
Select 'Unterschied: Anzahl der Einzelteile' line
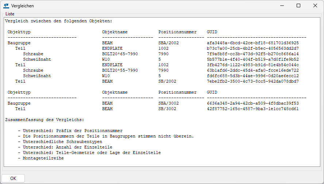(67, 147)
